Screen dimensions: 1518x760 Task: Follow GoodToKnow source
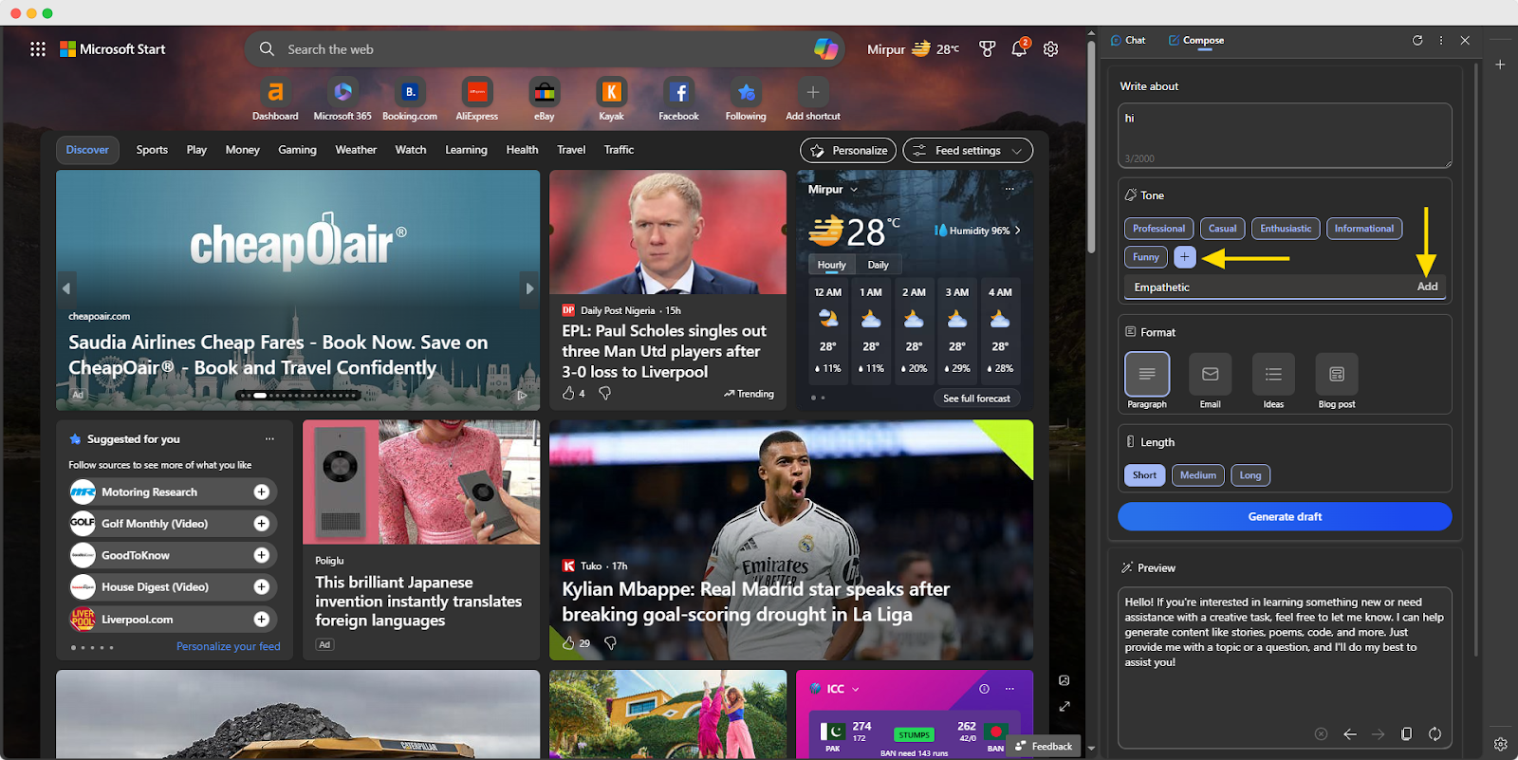tap(262, 555)
